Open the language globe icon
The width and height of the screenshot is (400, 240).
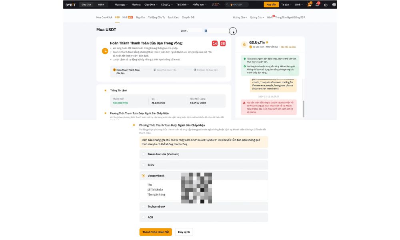pyautogui.click(x=334, y=4)
